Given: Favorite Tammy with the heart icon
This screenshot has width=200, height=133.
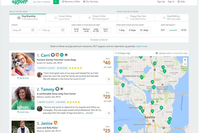Looking at the screenshot, I should [109, 113].
